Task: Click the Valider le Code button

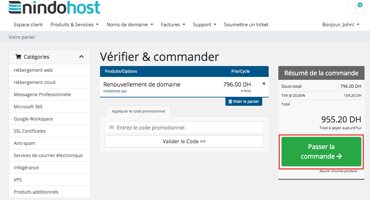Action: click(x=184, y=141)
